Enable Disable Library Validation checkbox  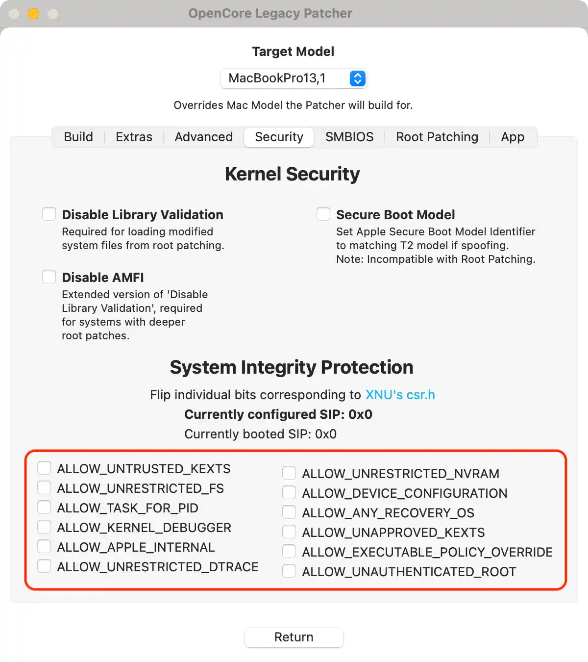pos(49,214)
